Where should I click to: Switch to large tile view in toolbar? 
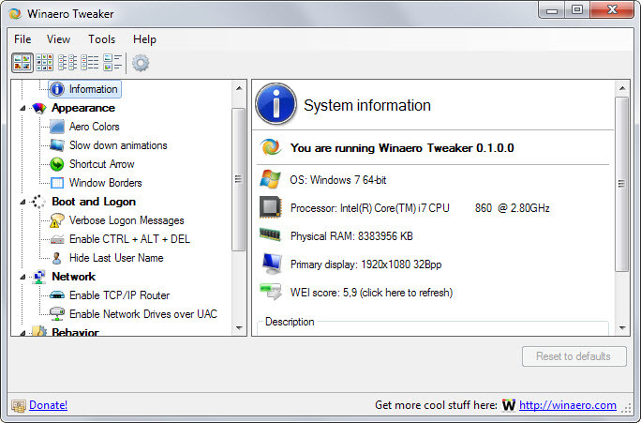point(22,63)
